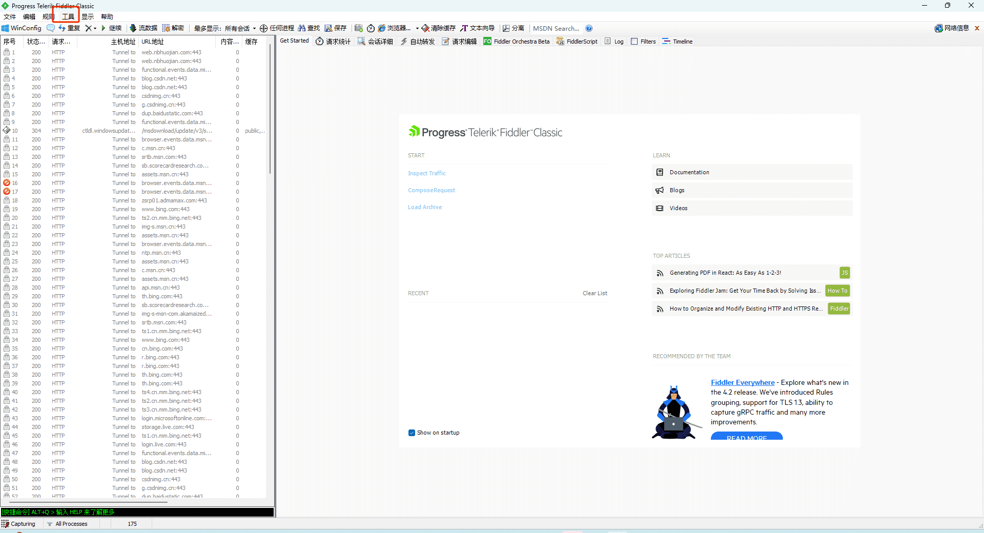This screenshot has height=533, width=984.
Task: Click the ComposeRequest link
Action: click(x=432, y=190)
